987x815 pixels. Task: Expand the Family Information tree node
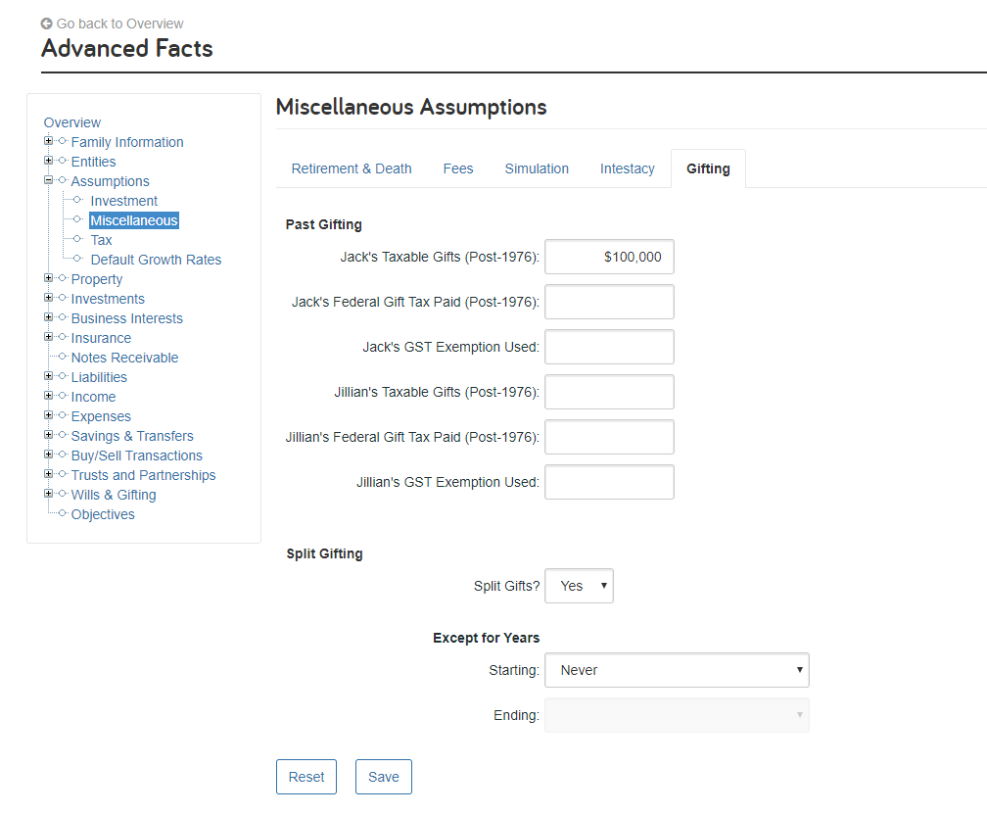tap(48, 141)
